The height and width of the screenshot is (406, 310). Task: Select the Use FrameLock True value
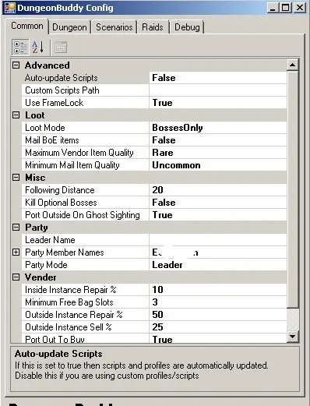[x=218, y=103]
